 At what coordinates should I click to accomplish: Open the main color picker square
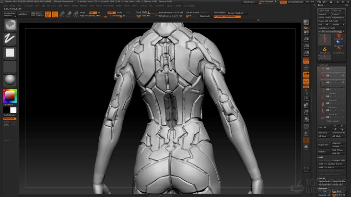pos(10,96)
